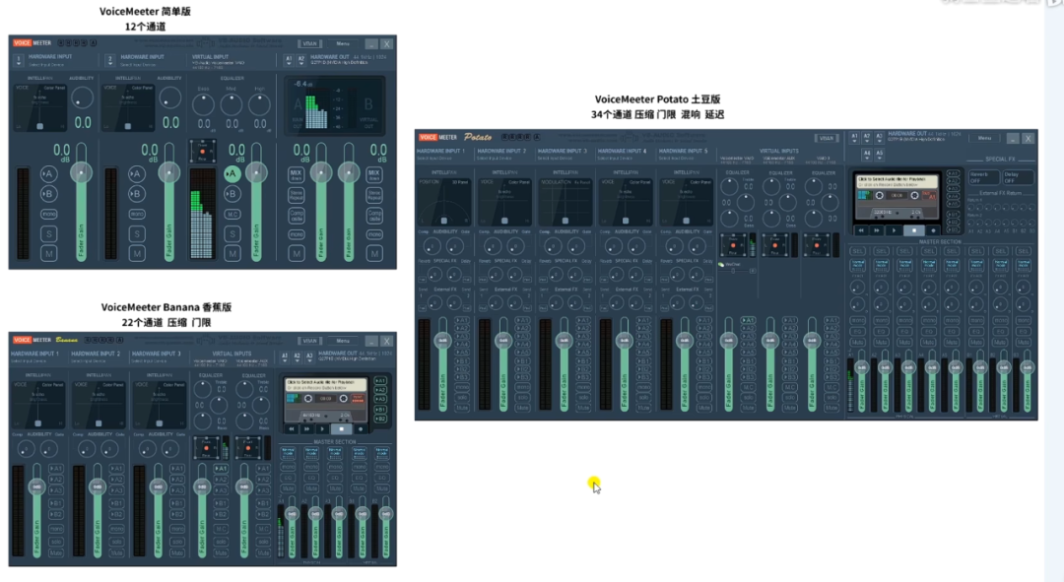Expand input 1 device selector in simple VoiceMeeter

click(x=19, y=60)
